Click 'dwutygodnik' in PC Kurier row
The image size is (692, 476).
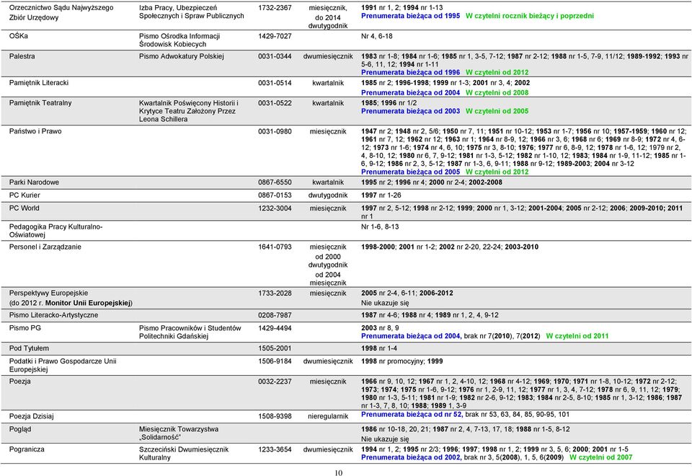[328, 195]
